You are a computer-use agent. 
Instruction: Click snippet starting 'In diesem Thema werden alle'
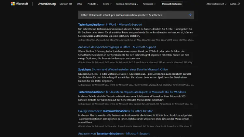(x=136, y=119)
